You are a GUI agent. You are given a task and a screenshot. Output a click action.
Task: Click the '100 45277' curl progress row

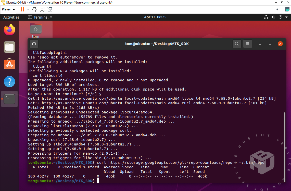118,176
